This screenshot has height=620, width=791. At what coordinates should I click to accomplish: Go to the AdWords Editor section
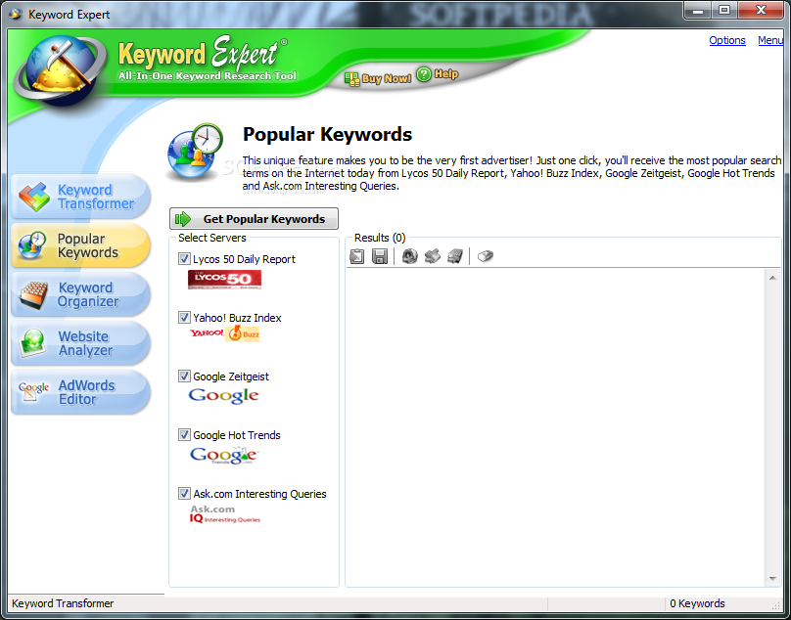tap(80, 392)
